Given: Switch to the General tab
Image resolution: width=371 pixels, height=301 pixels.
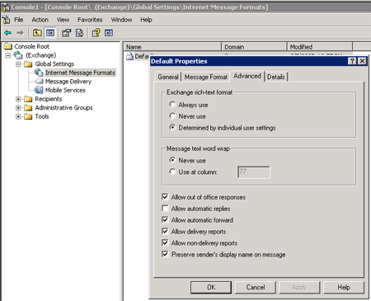Looking at the screenshot, I should pos(168,77).
